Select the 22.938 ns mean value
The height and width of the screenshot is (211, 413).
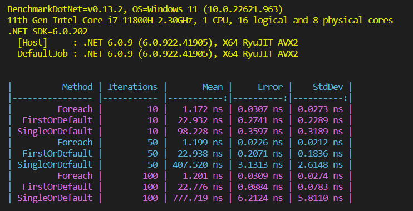pos(200,153)
